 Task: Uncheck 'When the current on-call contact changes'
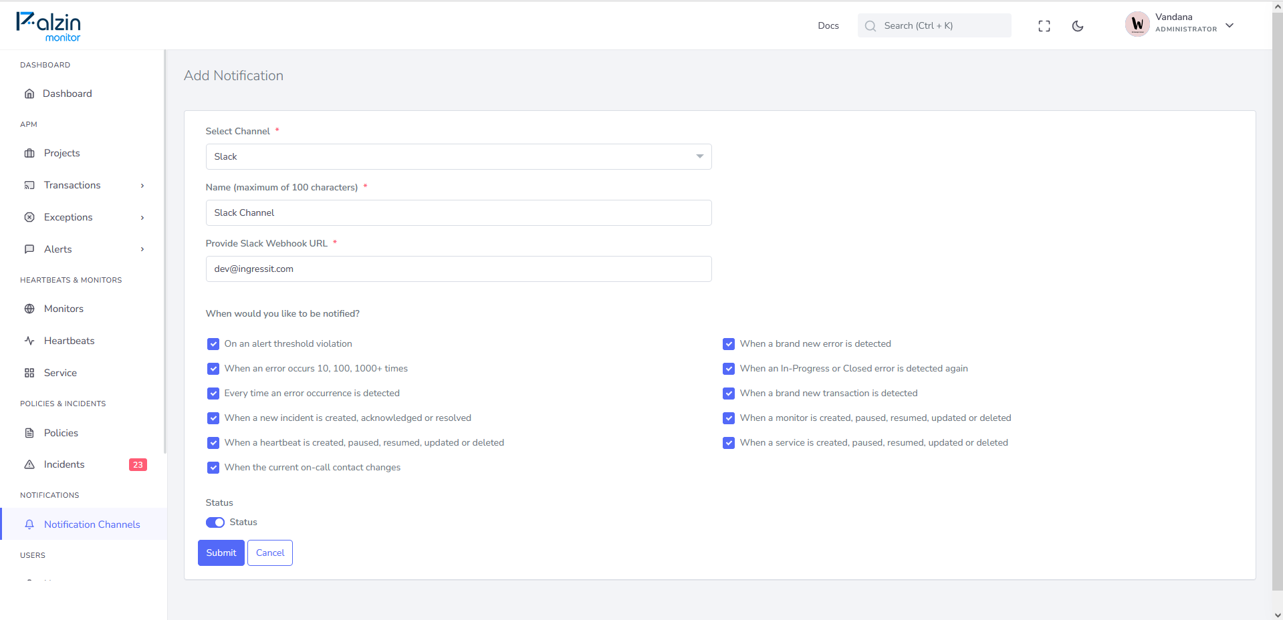(213, 468)
